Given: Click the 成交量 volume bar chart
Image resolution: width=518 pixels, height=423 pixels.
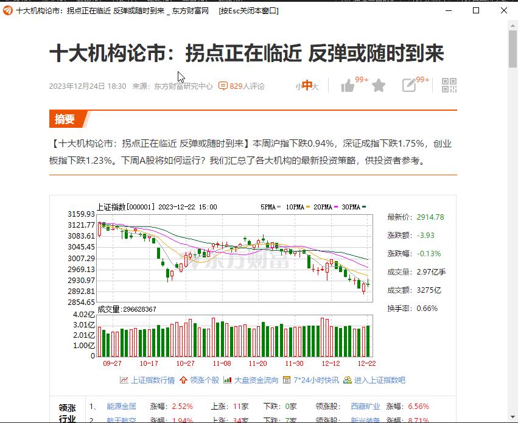Looking at the screenshot, I should point(234,335).
